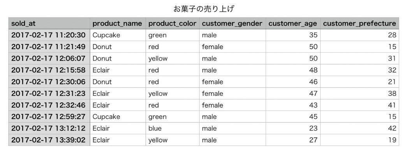Screen dimensions: 405x153
Task: Click the 2017-02-17 12:31:23 row header
Action: (x=49, y=93)
